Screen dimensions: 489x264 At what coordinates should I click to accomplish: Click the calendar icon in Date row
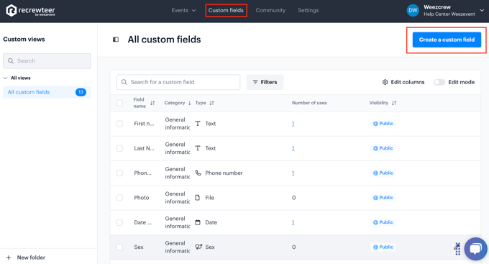click(x=198, y=222)
